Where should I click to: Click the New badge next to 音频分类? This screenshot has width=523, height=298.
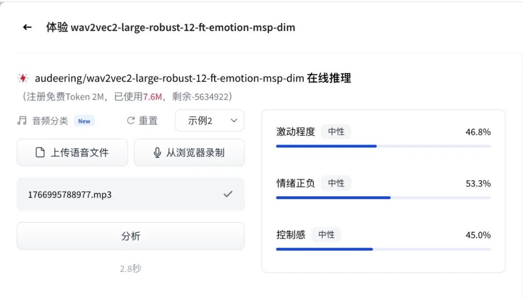[84, 121]
